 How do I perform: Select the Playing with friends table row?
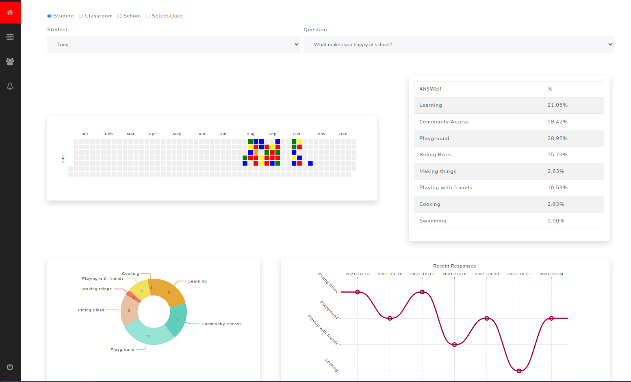click(x=509, y=188)
